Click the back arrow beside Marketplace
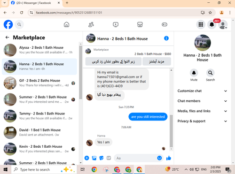This screenshot has width=235, height=174. [x=7, y=38]
